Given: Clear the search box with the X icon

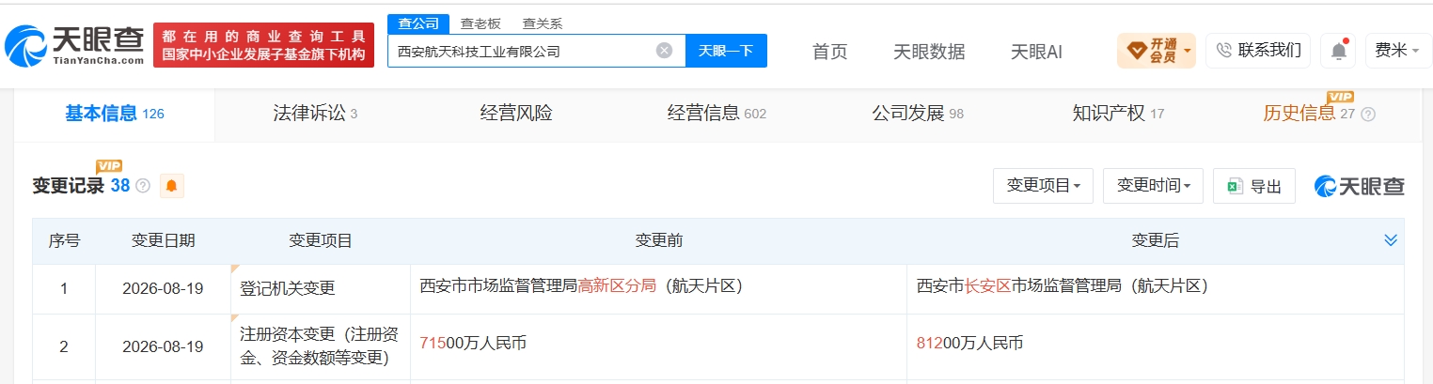Looking at the screenshot, I should (664, 51).
